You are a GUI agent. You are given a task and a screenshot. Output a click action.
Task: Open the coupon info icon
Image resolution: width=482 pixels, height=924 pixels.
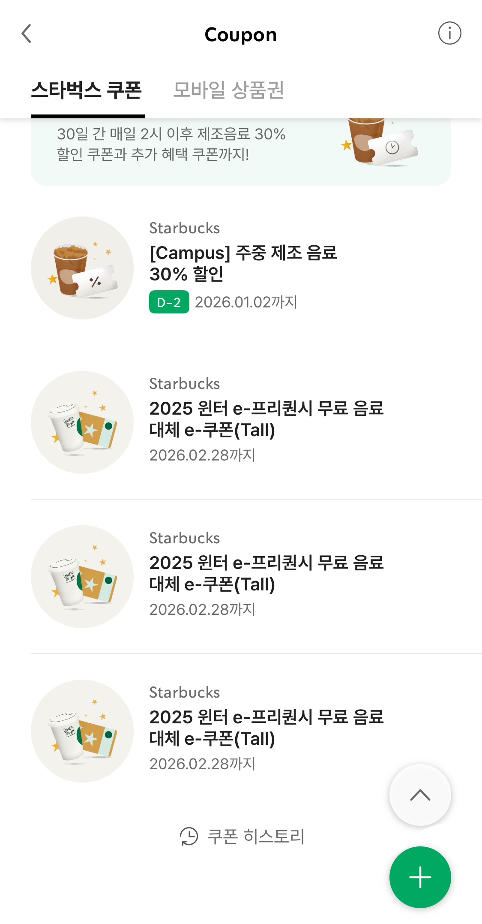tap(449, 33)
